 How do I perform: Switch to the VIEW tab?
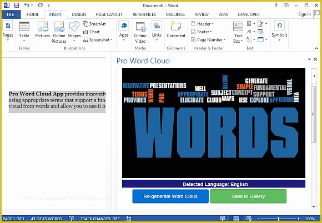223,14
